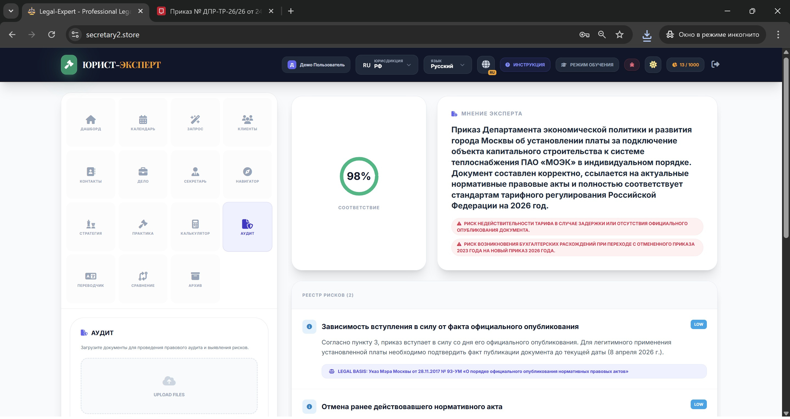Viewport: 790px width, 419px height.
Task: Select the Legal-Expert browser tab
Action: point(83,11)
